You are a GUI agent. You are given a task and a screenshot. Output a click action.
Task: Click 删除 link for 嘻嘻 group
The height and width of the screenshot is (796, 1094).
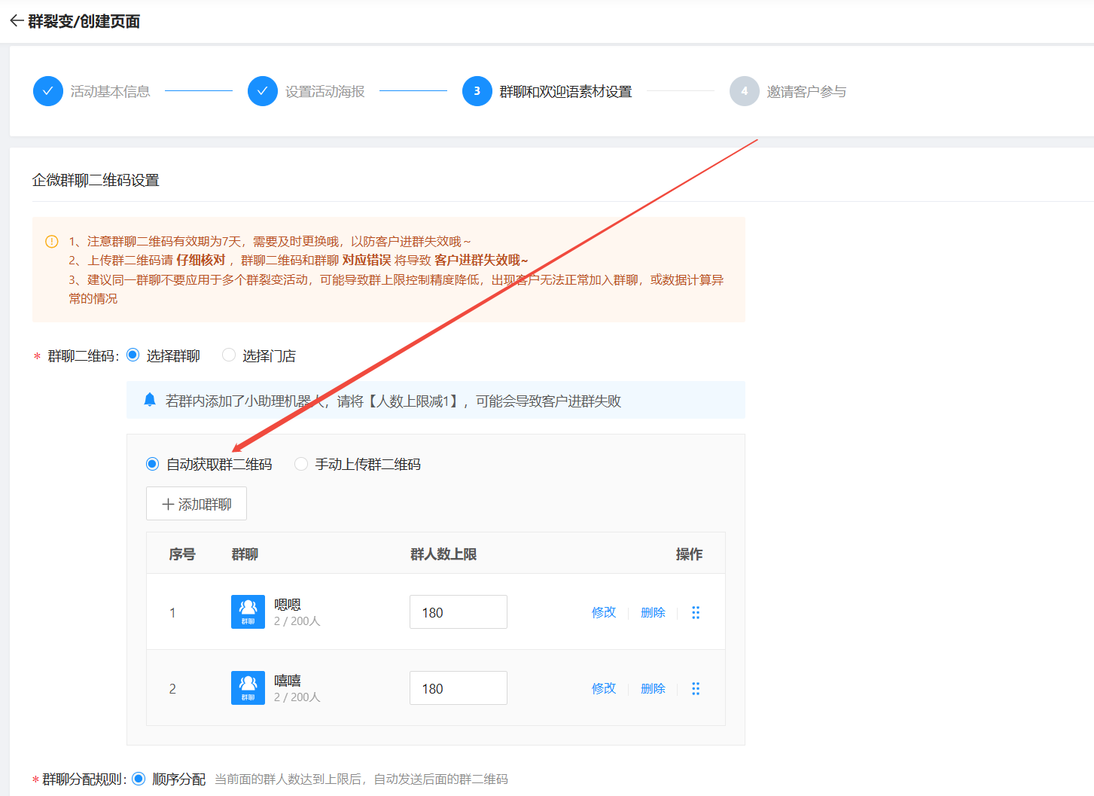[x=653, y=688]
